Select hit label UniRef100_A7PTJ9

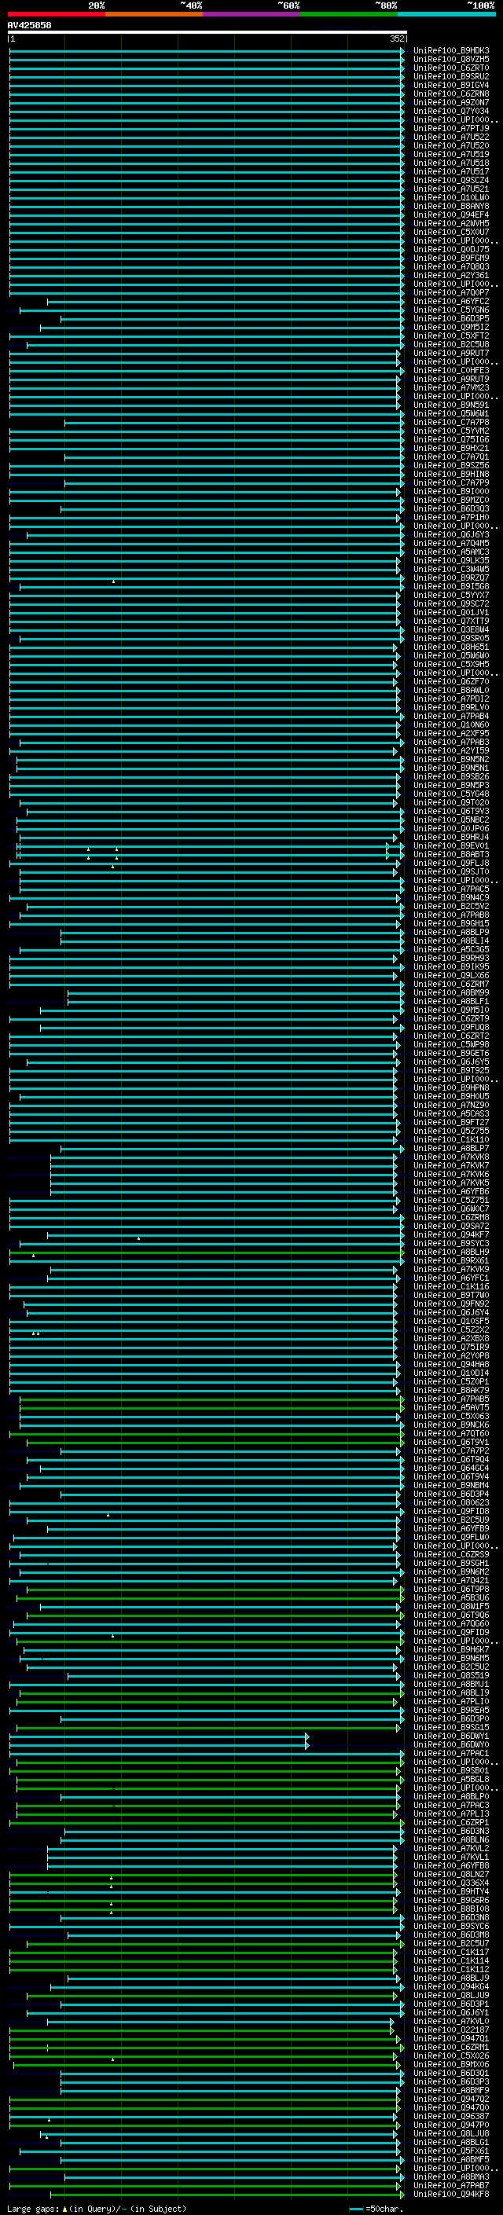click(x=450, y=128)
